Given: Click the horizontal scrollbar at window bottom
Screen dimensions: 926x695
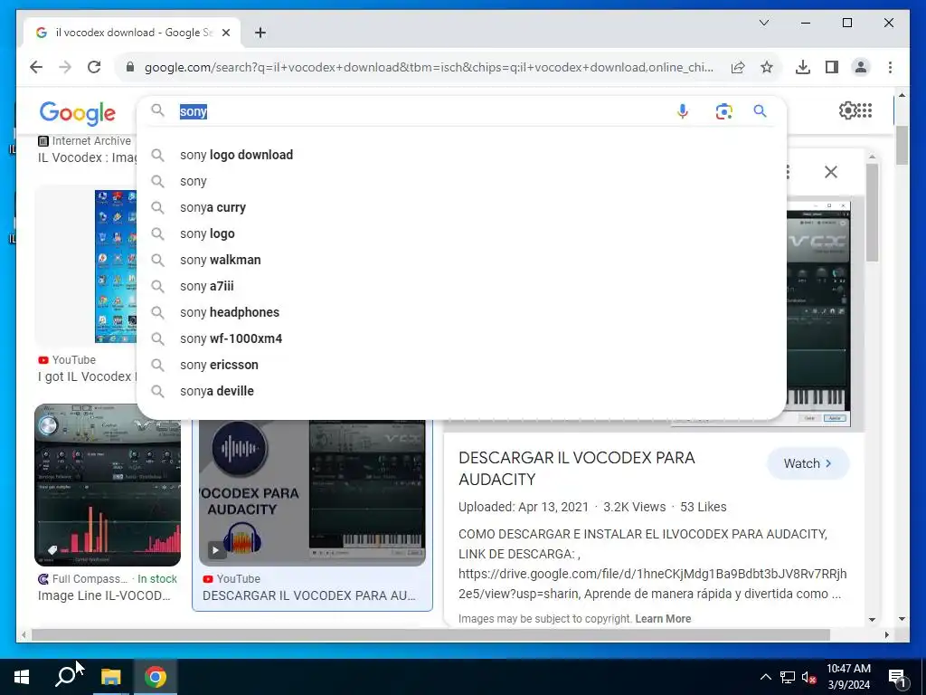Looking at the screenshot, I should pyautogui.click(x=430, y=634).
